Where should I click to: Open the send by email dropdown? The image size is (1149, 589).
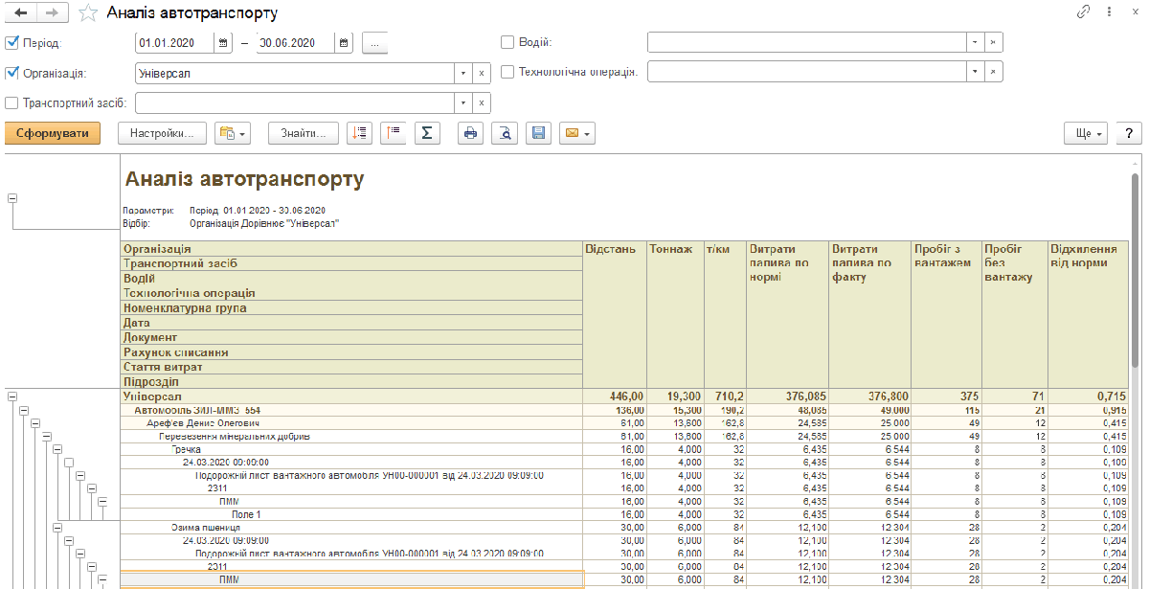click(577, 134)
